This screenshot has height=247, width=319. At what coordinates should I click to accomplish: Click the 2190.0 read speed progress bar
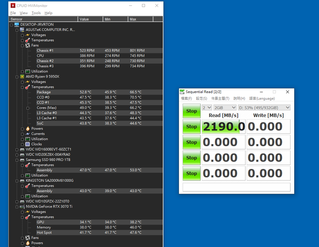(x=223, y=127)
